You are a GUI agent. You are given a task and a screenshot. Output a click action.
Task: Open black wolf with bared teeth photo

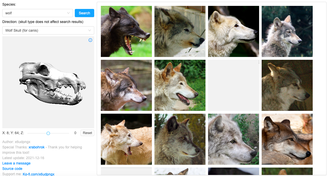126,31
